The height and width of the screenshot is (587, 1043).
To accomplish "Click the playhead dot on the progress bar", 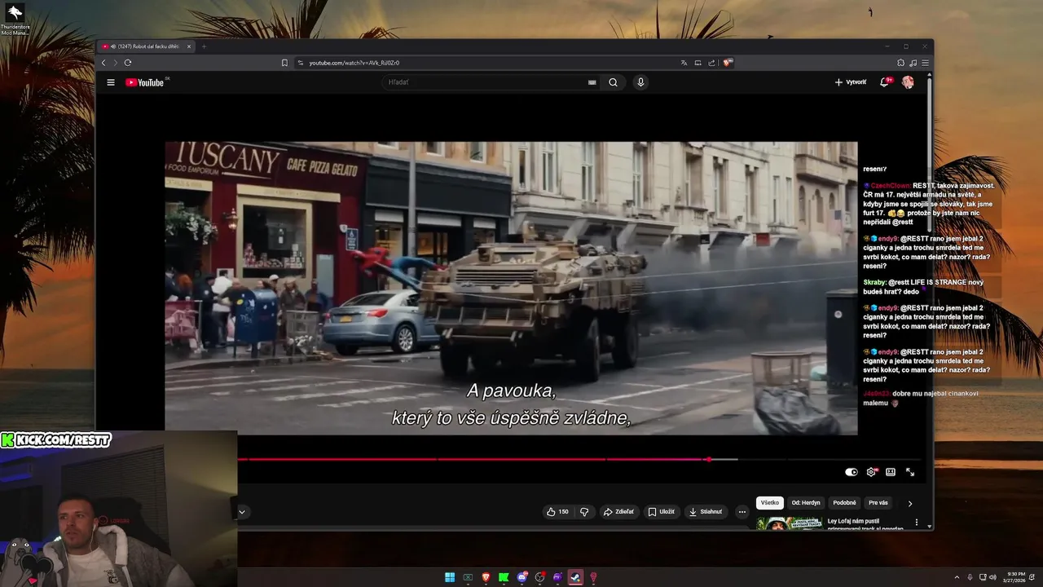I will 708,460.
